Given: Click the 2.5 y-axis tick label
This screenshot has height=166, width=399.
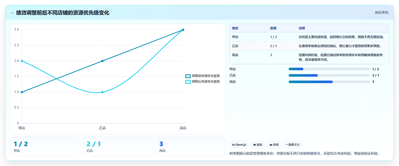Looking at the screenshot, I should pyautogui.click(x=17, y=45).
